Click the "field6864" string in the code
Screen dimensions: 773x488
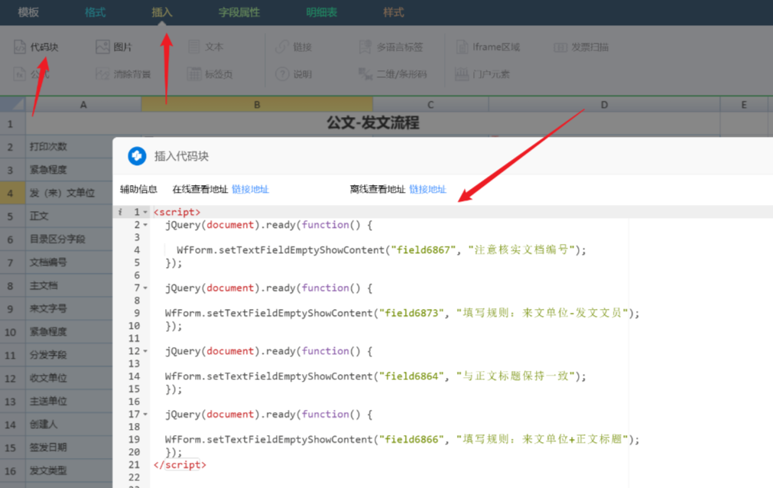tap(411, 376)
